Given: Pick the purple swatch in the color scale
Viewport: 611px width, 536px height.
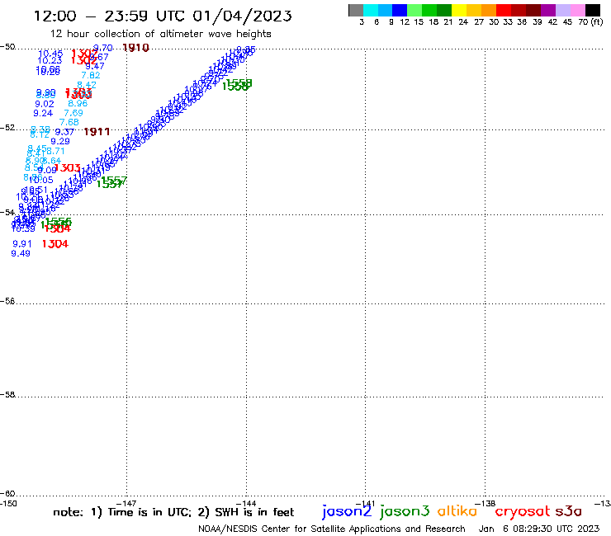Looking at the screenshot, I should [548, 10].
